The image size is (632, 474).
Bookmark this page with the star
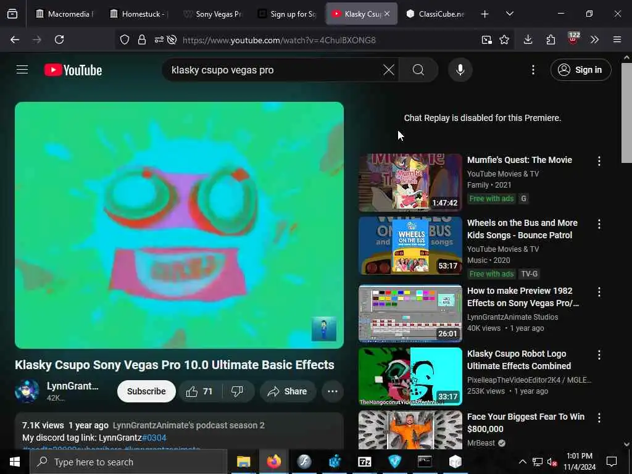click(504, 39)
